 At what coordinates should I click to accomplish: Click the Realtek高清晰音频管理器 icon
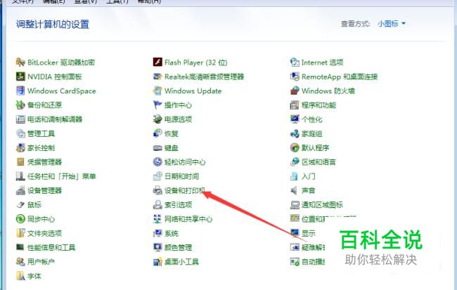point(157,77)
